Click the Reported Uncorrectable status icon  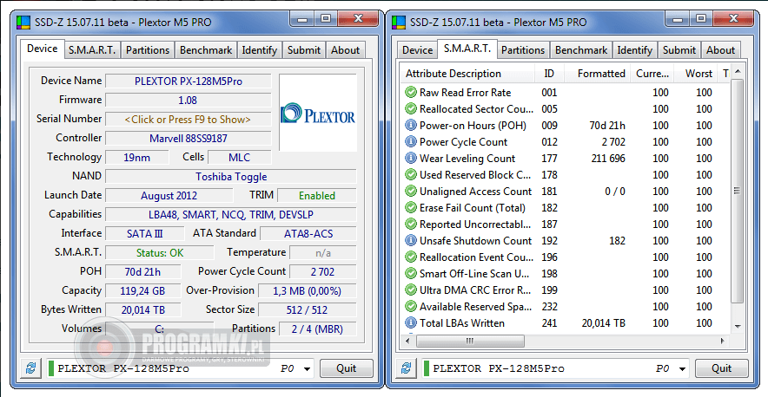click(410, 225)
